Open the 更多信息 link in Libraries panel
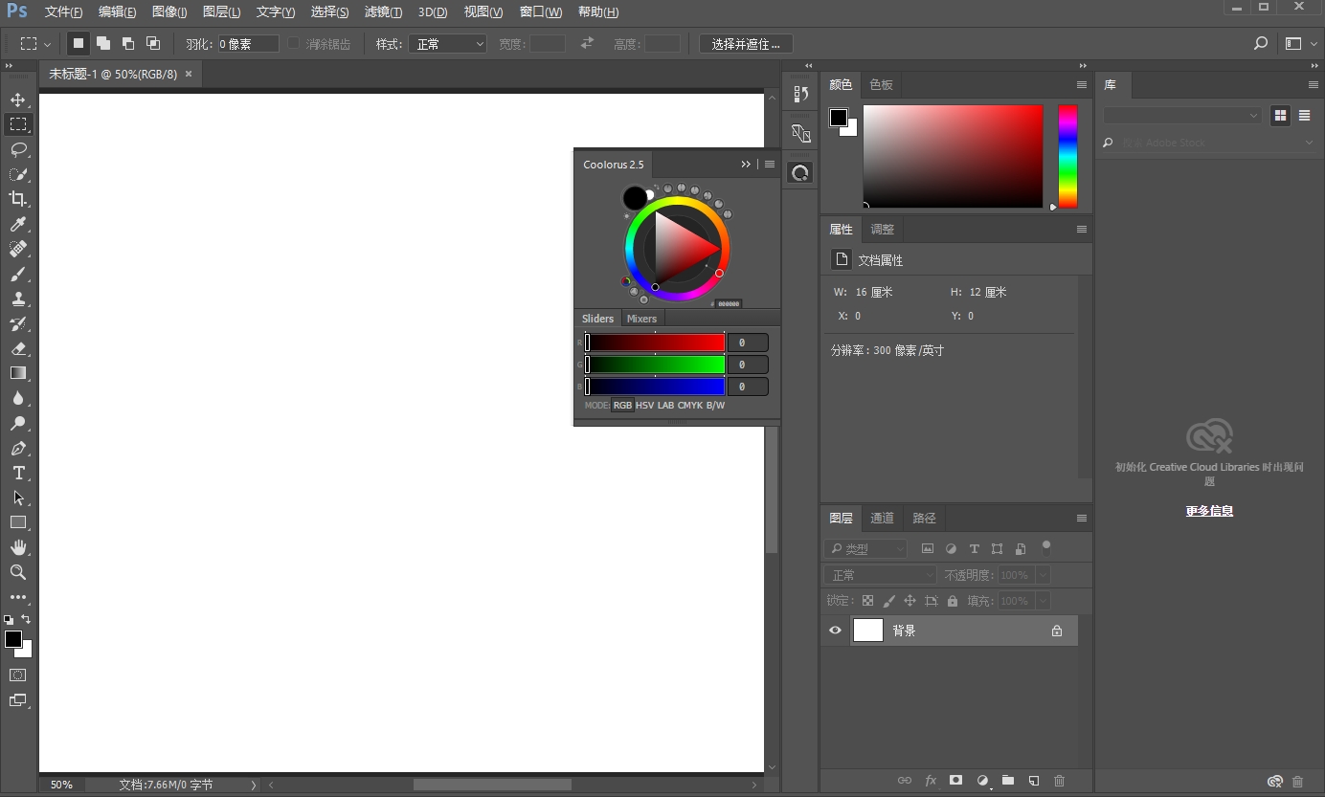The height and width of the screenshot is (797, 1325). click(x=1209, y=510)
